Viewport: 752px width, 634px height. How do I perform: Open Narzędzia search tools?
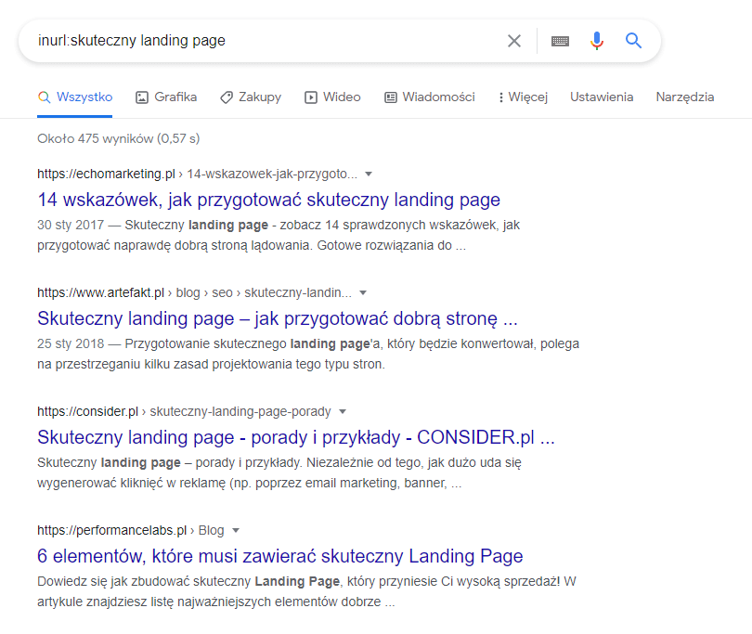tap(685, 97)
